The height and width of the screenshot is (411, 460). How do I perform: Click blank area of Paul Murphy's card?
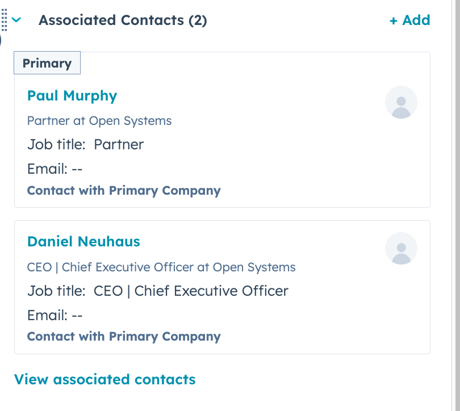318,165
